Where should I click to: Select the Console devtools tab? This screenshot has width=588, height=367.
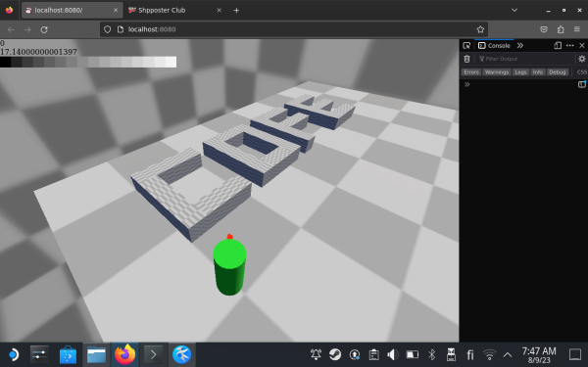coord(494,46)
